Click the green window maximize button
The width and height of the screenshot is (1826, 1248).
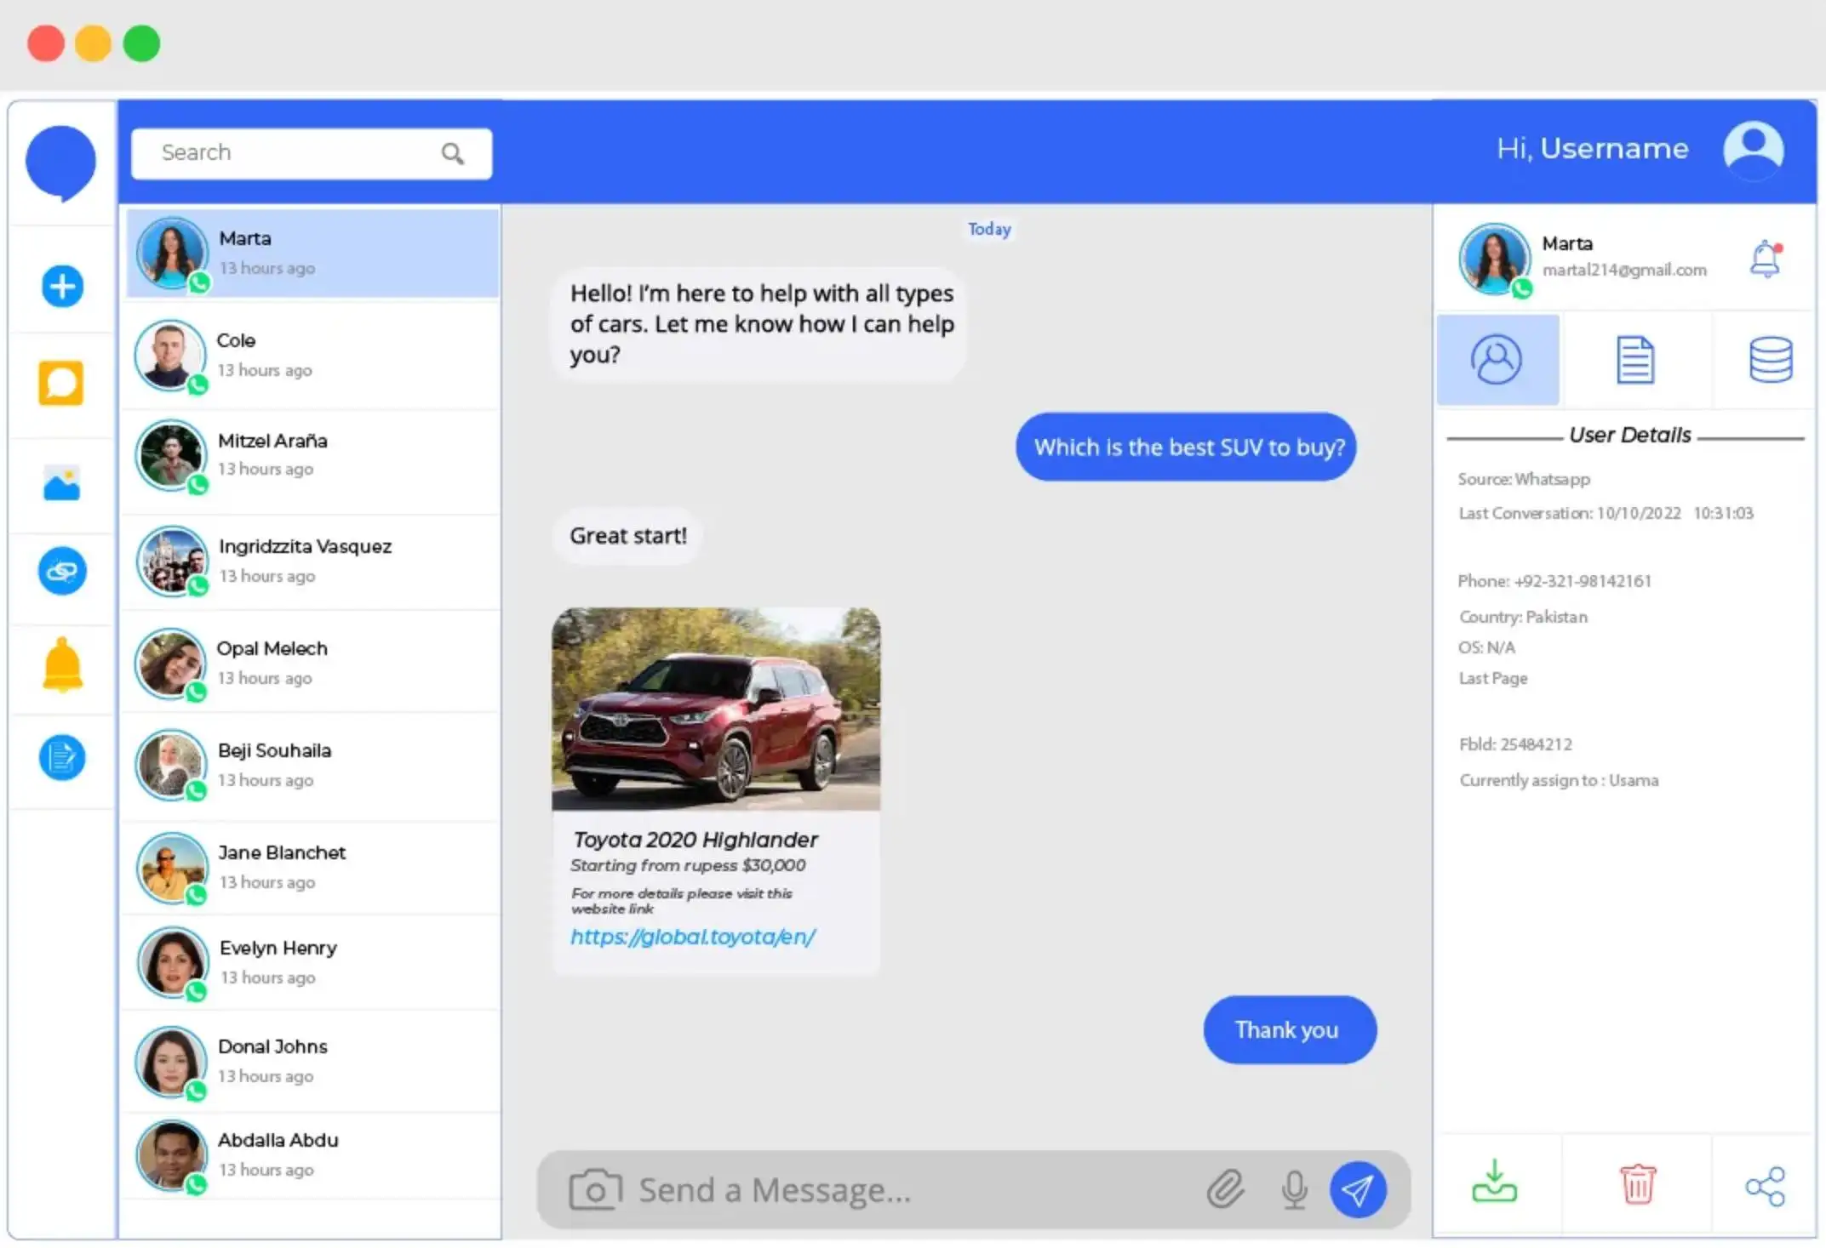[x=141, y=43]
